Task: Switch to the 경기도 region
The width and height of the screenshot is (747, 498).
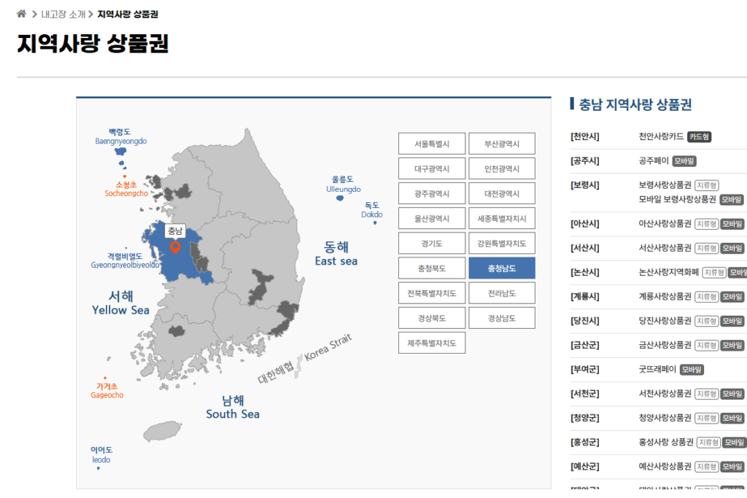Action: tap(432, 243)
